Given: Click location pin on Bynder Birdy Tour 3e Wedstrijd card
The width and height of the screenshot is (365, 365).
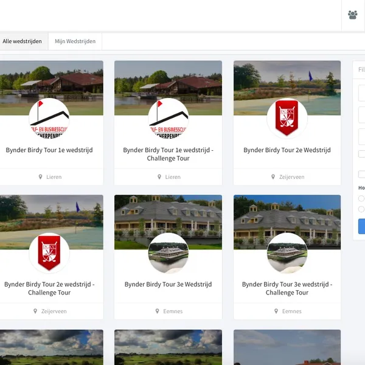Looking at the screenshot, I should pyautogui.click(x=157, y=311).
